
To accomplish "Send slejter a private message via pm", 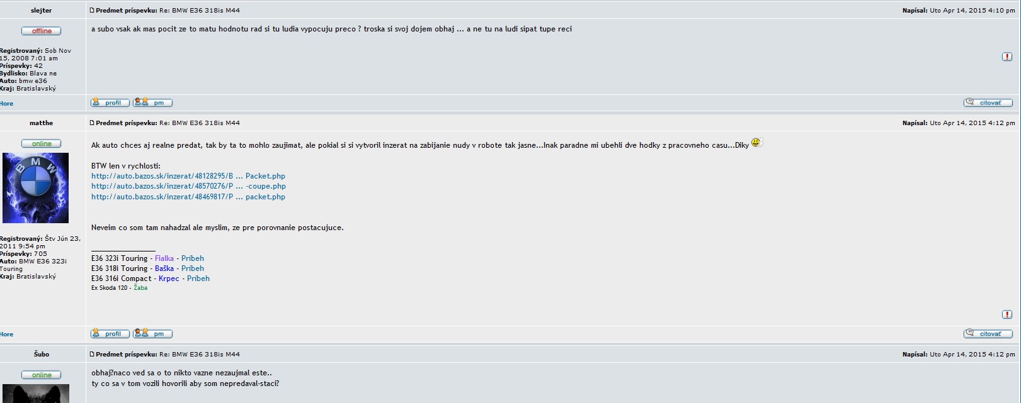I will (152, 102).
